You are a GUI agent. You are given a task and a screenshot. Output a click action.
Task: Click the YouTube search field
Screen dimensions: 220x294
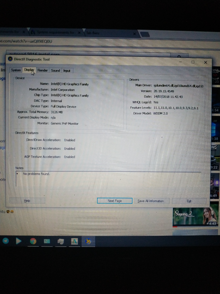[x=88, y=54]
